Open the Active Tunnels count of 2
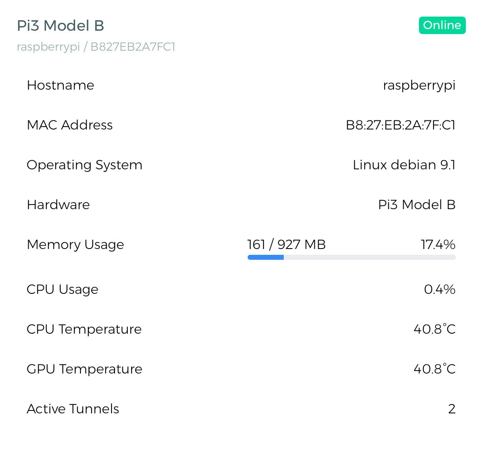This screenshot has height=459, width=482. pos(452,409)
